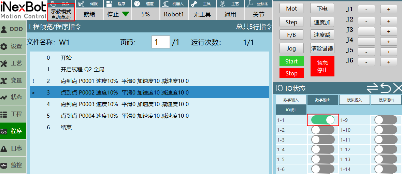Click the 就绪 servo status button
The image size is (402, 174).
tap(89, 14)
